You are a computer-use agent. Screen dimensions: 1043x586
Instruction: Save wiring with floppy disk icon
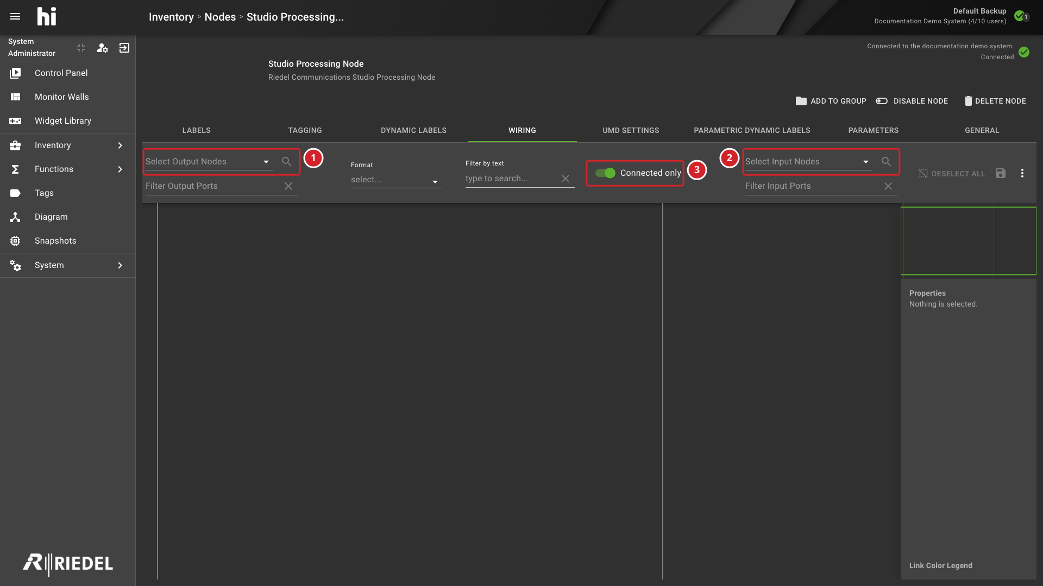click(x=1001, y=173)
